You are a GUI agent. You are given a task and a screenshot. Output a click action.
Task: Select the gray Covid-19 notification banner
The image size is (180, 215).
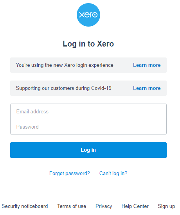click(x=88, y=88)
